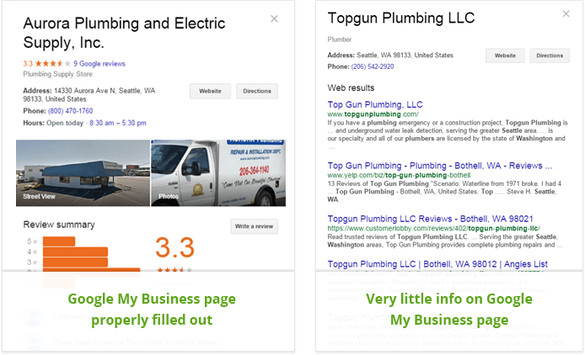Click the Review summary heading
This screenshot has width=585, height=355.
tap(59, 225)
